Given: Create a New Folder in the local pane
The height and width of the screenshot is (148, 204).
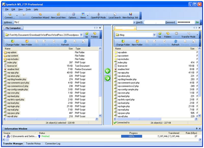Looking at the screenshot, I should (x=27, y=43).
